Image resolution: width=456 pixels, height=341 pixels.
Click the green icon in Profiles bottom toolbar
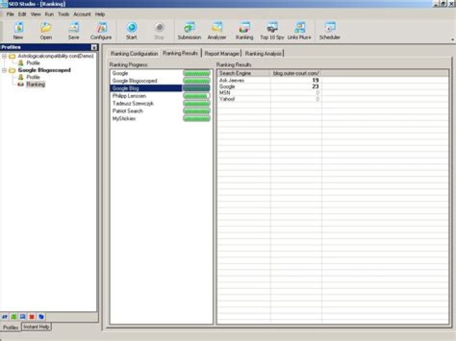14,316
